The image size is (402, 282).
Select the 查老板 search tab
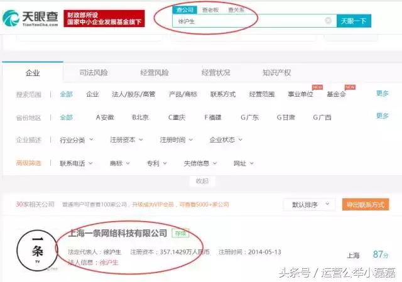210,10
